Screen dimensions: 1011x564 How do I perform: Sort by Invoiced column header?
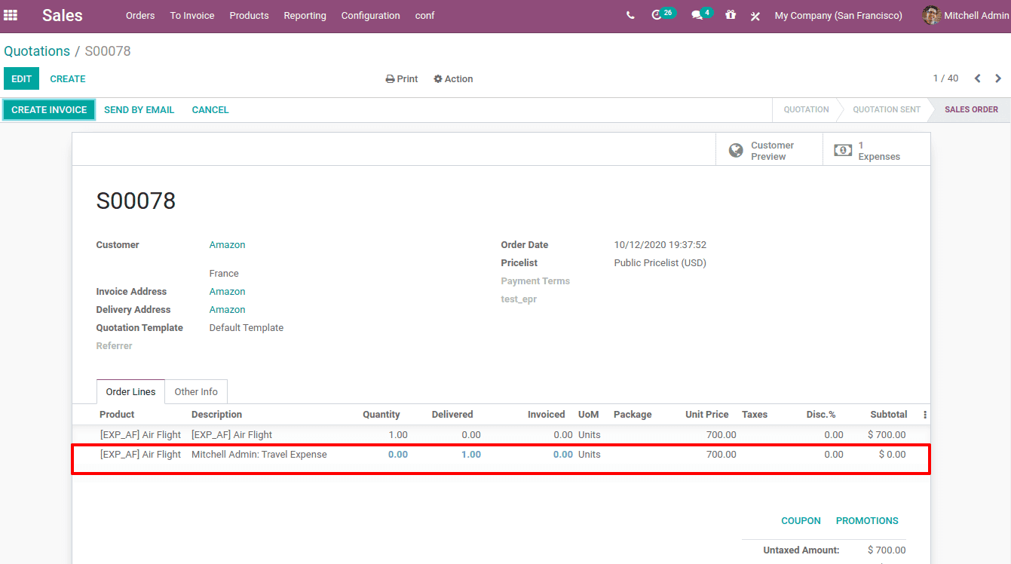[x=546, y=415]
